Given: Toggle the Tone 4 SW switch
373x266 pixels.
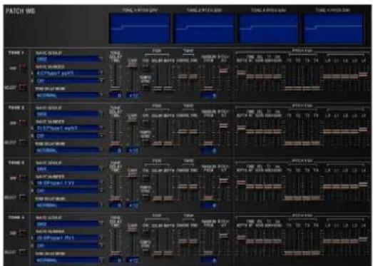Looking at the screenshot, I should point(23,232).
